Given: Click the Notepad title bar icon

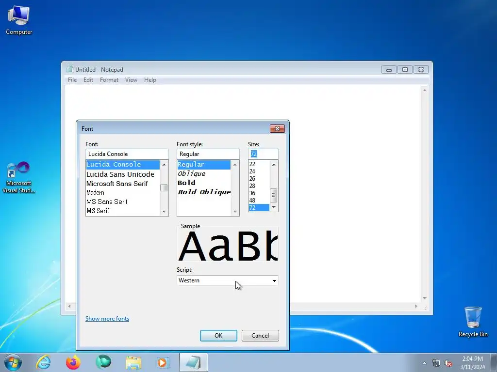Looking at the screenshot, I should (69, 70).
